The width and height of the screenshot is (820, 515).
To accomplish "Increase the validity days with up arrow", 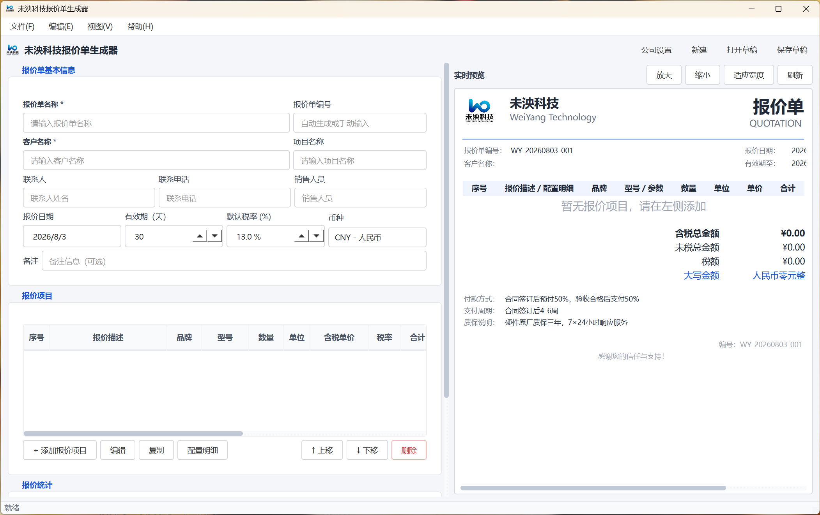I will 200,236.
